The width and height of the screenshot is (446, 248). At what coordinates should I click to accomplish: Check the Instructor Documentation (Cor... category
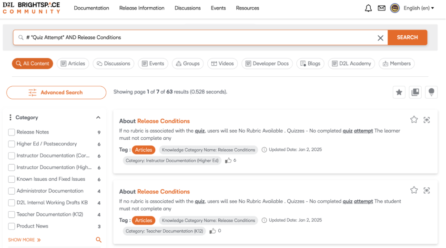point(11,156)
